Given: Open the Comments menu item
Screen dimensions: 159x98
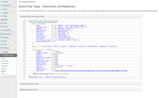Looking at the screenshot, I should [7, 30].
